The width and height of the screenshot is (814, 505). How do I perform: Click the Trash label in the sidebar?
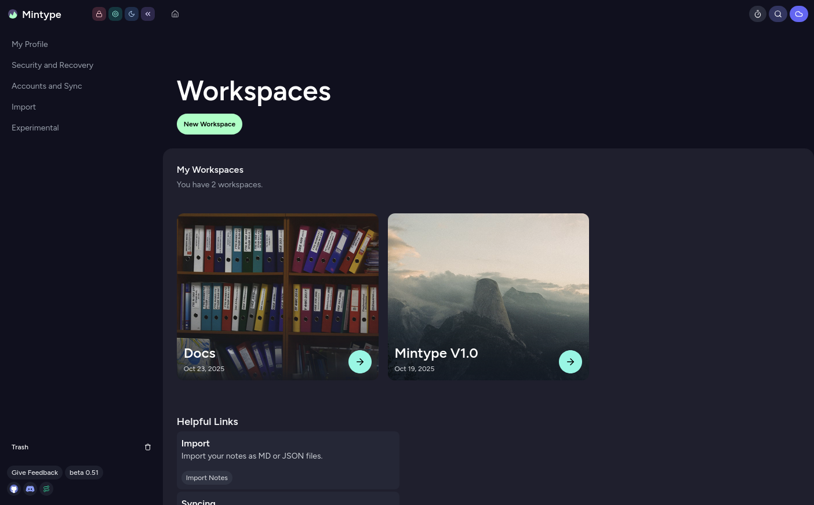click(20, 447)
